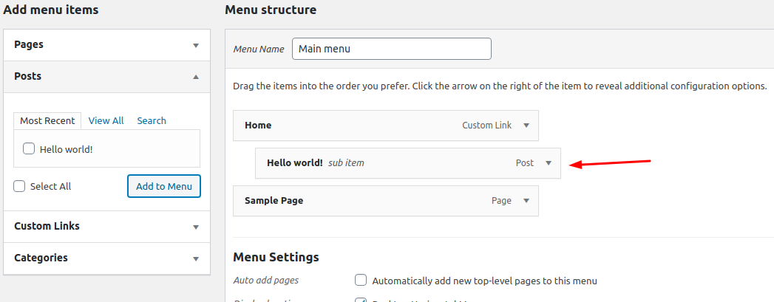Open Sample Page item options arrow

point(526,201)
